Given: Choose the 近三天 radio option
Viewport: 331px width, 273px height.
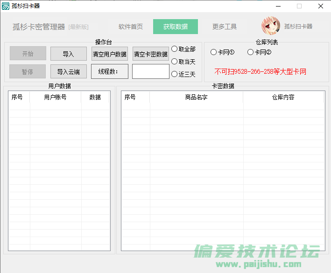Looking at the screenshot, I should [175, 74].
